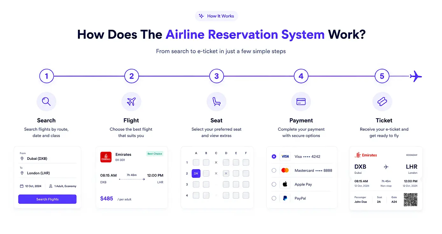The height and width of the screenshot is (234, 442).
Task: Open the 1 Adult, Economy passenger selector
Action: [x=63, y=186]
